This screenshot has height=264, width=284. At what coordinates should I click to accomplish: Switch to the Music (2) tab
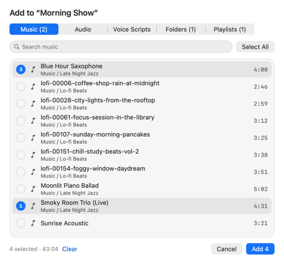pyautogui.click(x=34, y=29)
